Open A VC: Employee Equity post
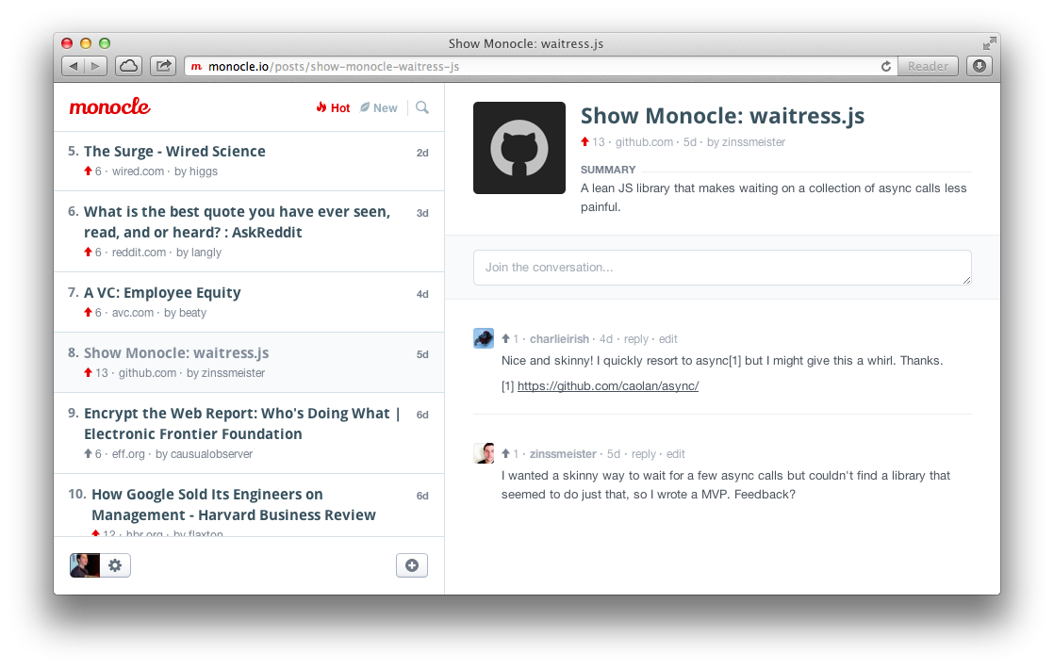Image resolution: width=1054 pixels, height=669 pixels. tap(162, 293)
